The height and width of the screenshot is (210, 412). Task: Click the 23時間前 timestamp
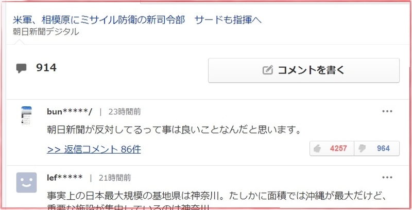coord(125,112)
